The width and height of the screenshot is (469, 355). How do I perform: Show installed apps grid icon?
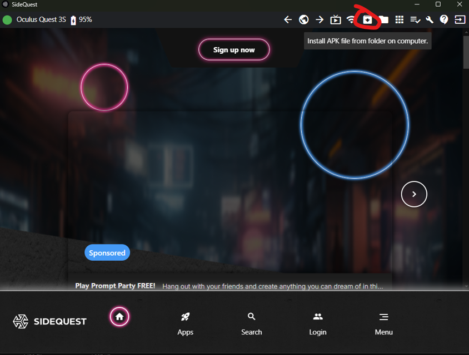400,20
